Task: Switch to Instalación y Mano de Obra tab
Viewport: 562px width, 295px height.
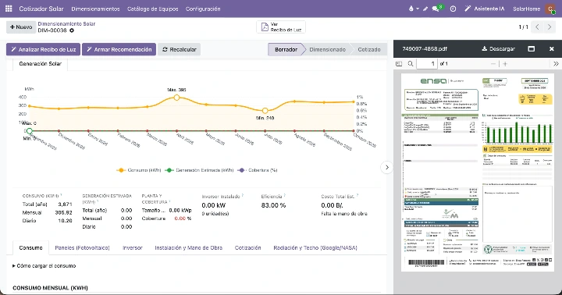Action: (x=189, y=247)
